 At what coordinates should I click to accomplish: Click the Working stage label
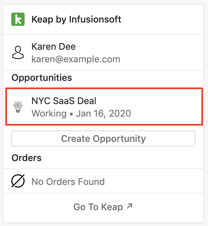coord(49,113)
